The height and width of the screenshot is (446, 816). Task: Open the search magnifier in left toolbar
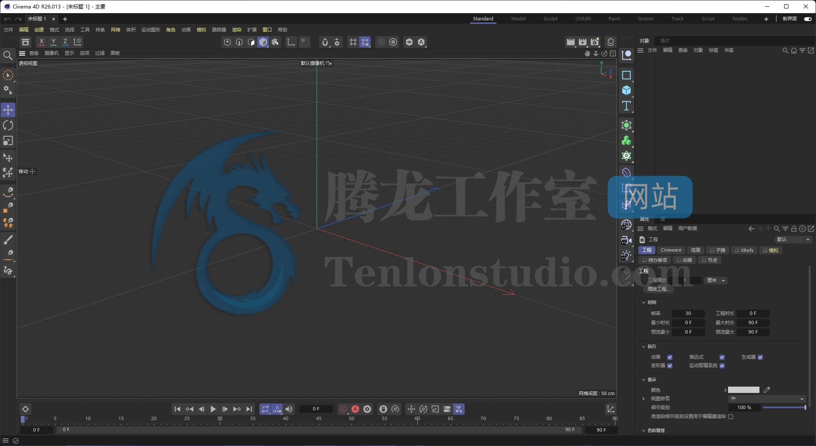tap(8, 56)
